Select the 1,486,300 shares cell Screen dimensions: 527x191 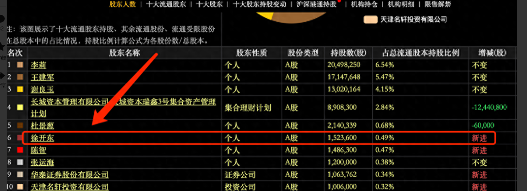pos(342,150)
